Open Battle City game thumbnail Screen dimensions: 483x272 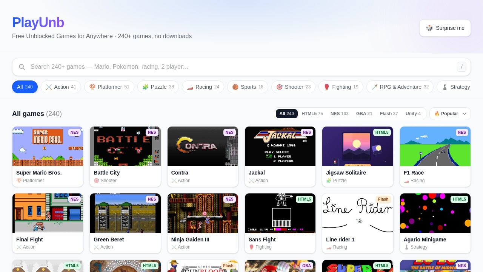tap(125, 147)
